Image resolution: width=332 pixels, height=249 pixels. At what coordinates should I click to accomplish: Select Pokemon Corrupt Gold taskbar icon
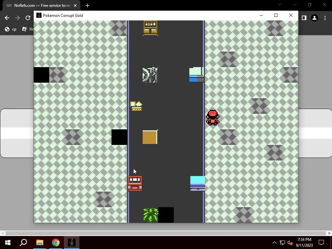coord(72,243)
